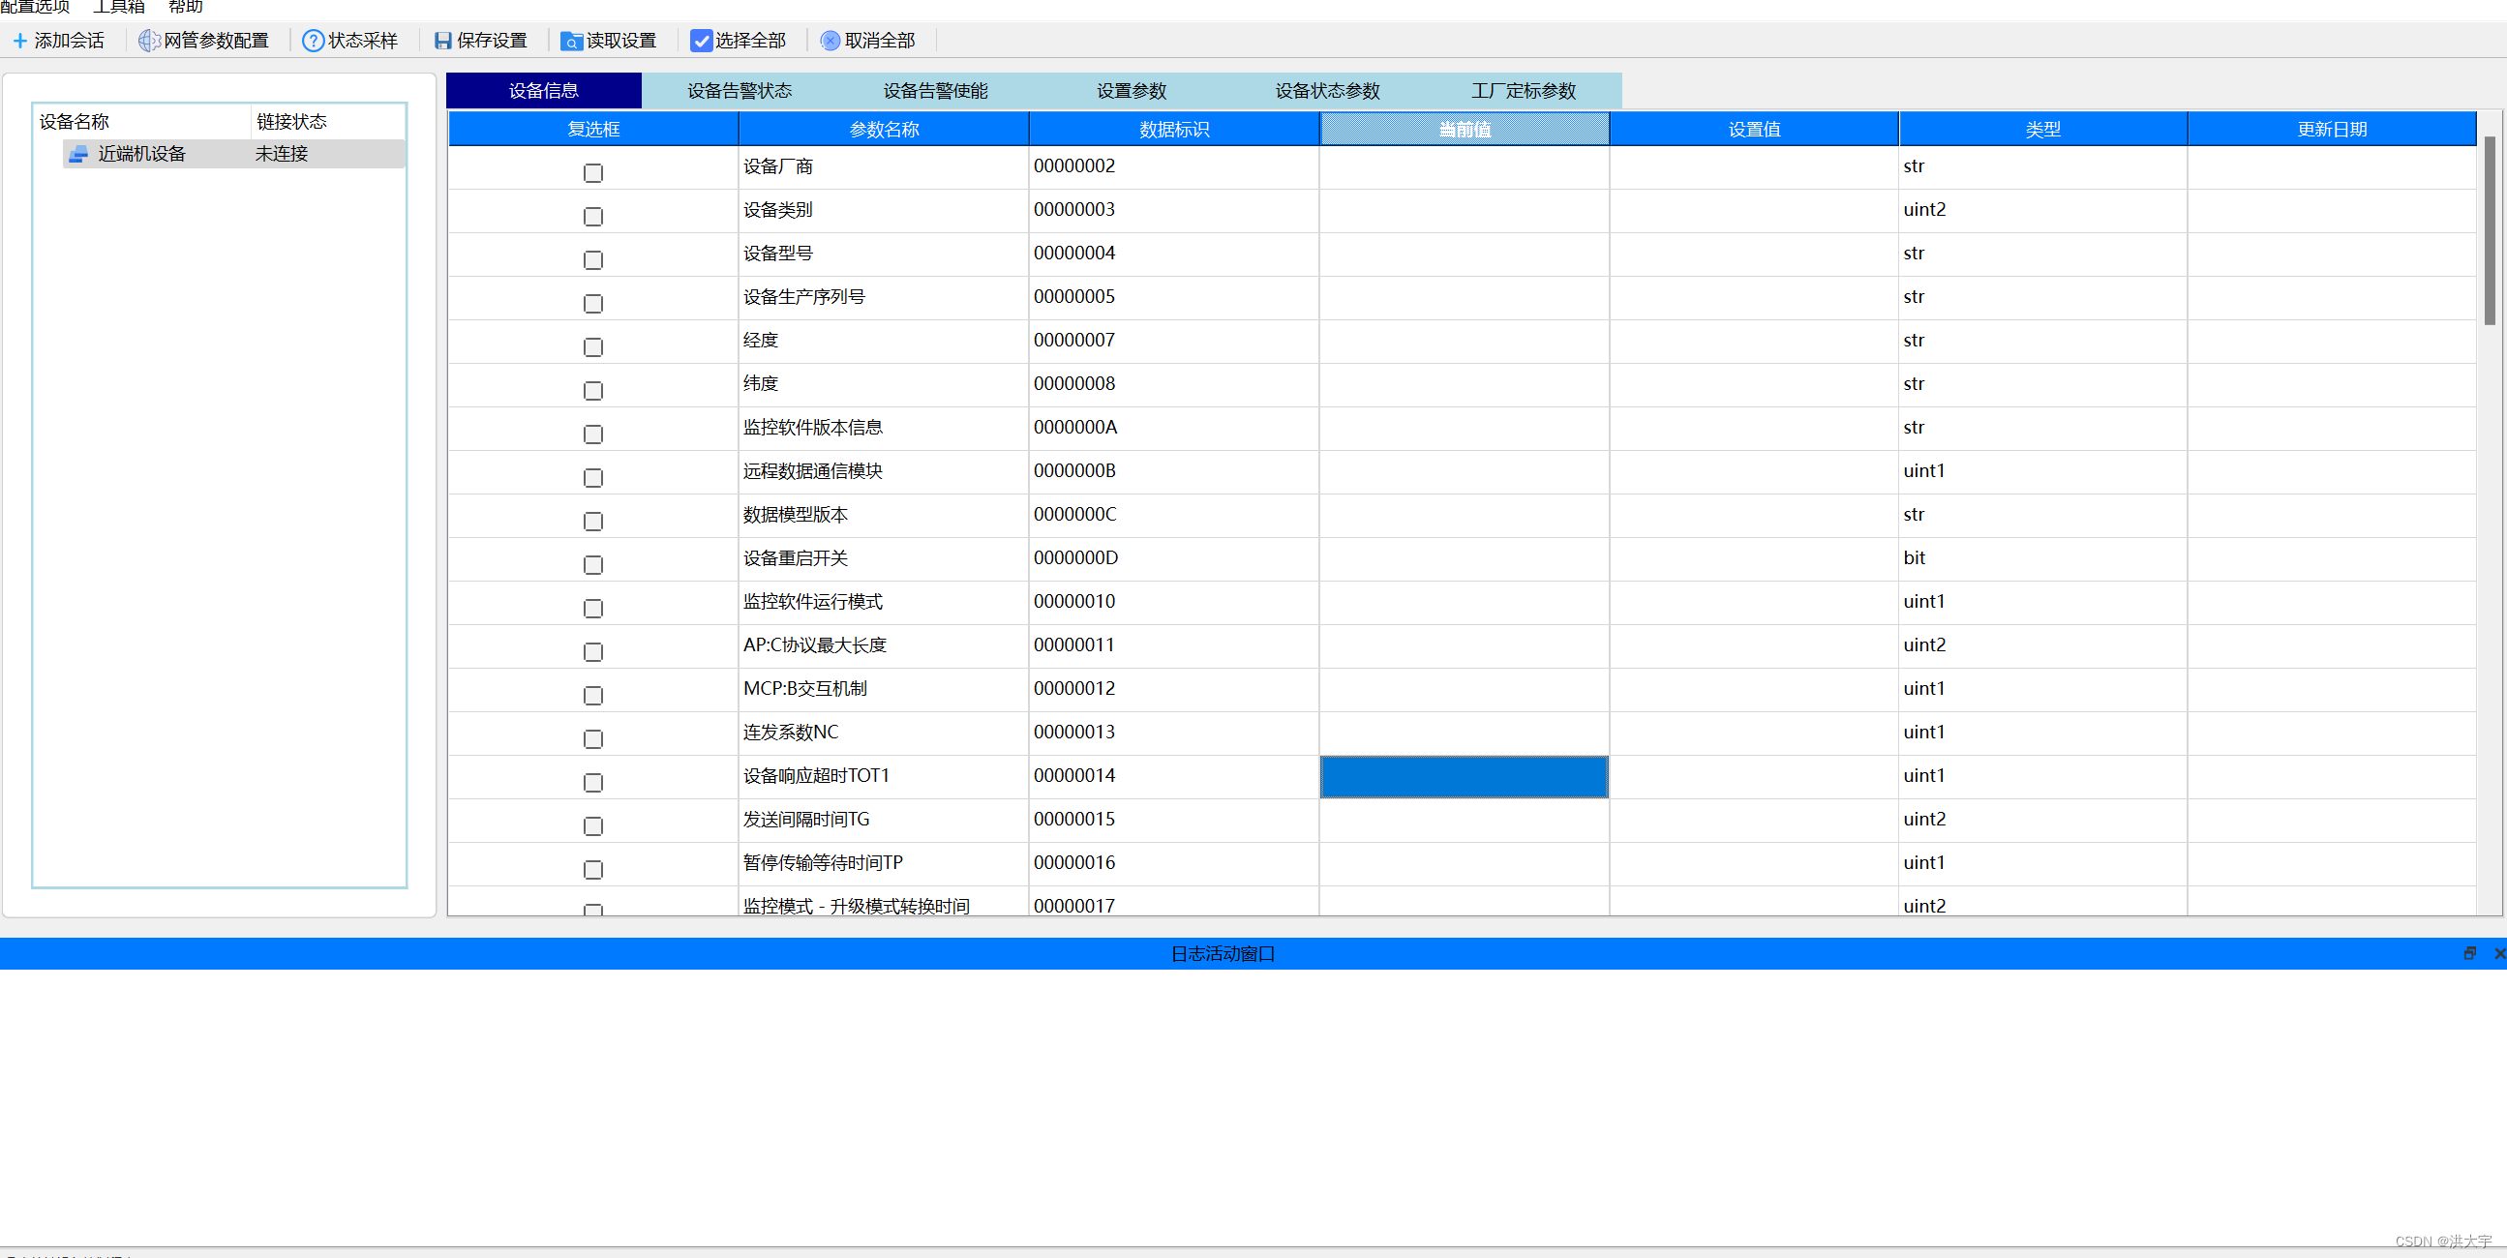This screenshot has height=1258, width=2507.
Task: Sort by the 设置值 column header
Action: click(x=1754, y=129)
